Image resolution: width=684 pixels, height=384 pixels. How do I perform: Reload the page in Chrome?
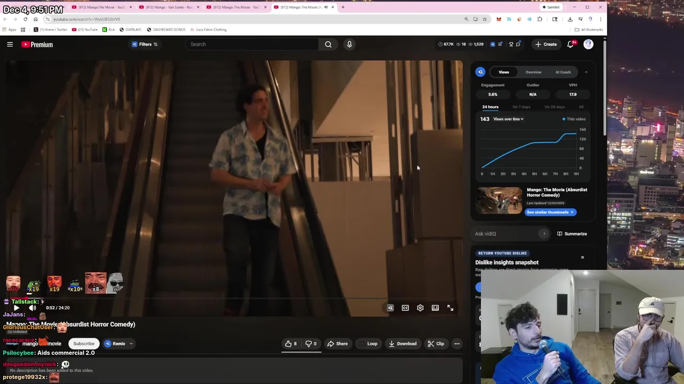pyautogui.click(x=25, y=19)
